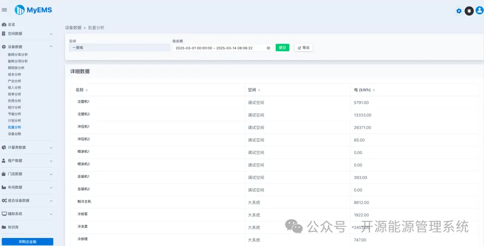Expand the 车间数据 chevron
Viewport: 484px width, 246px height.
51,188
